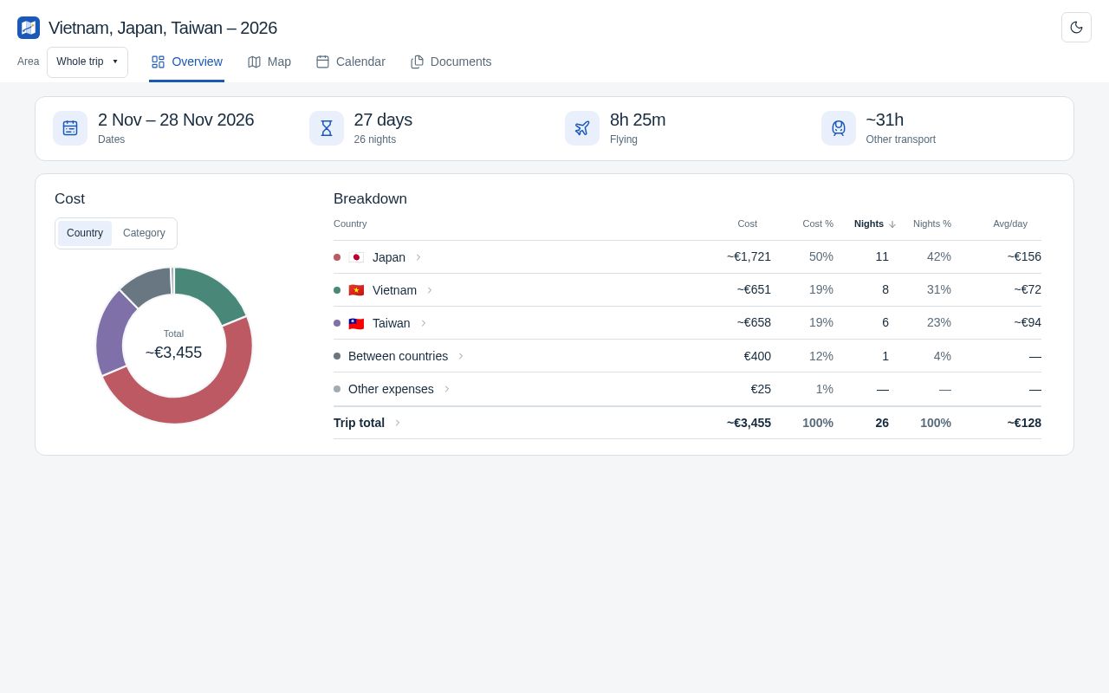Viewport: 1109px width, 693px height.
Task: Click the Japan flag icon
Action: click(356, 257)
